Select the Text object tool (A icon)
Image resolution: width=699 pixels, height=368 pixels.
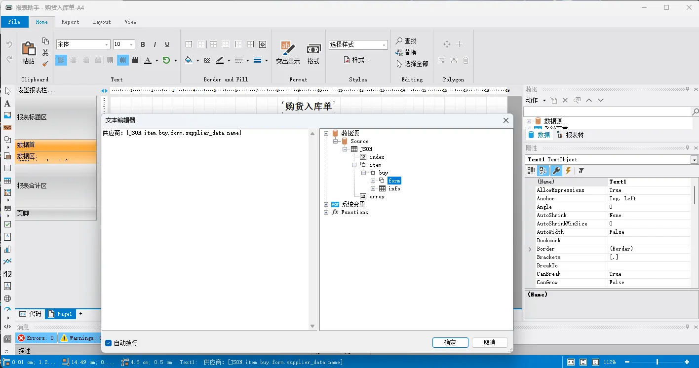[x=7, y=104]
